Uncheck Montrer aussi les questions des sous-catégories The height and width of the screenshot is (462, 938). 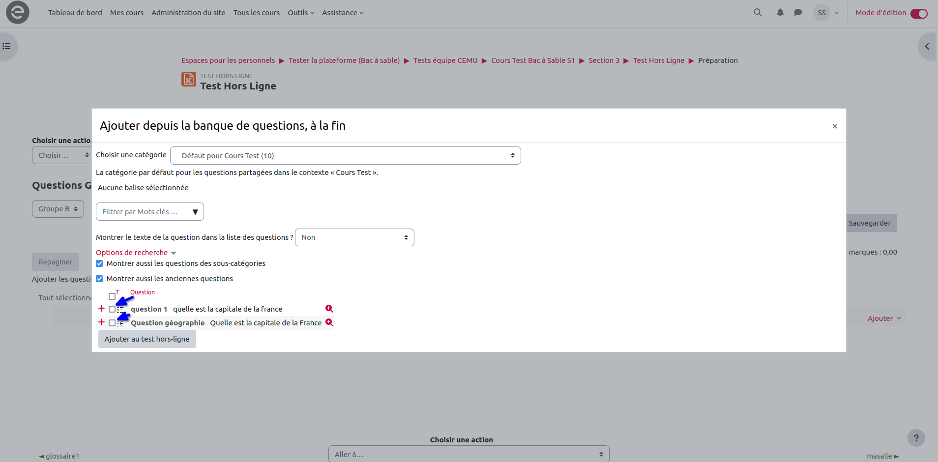pos(100,263)
